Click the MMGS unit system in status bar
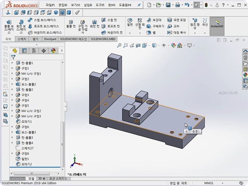The width and height of the screenshot is (248, 186). [208, 183]
